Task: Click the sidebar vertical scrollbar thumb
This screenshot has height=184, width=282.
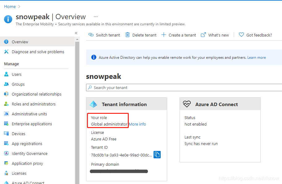Action: [77, 113]
